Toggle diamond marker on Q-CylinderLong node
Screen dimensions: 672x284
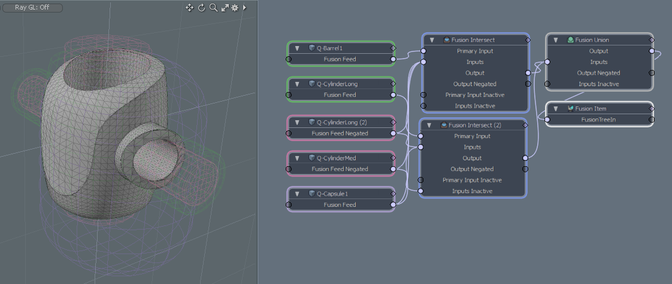point(393,84)
